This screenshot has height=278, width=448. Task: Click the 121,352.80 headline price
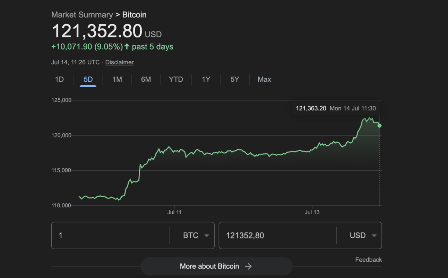(97, 31)
